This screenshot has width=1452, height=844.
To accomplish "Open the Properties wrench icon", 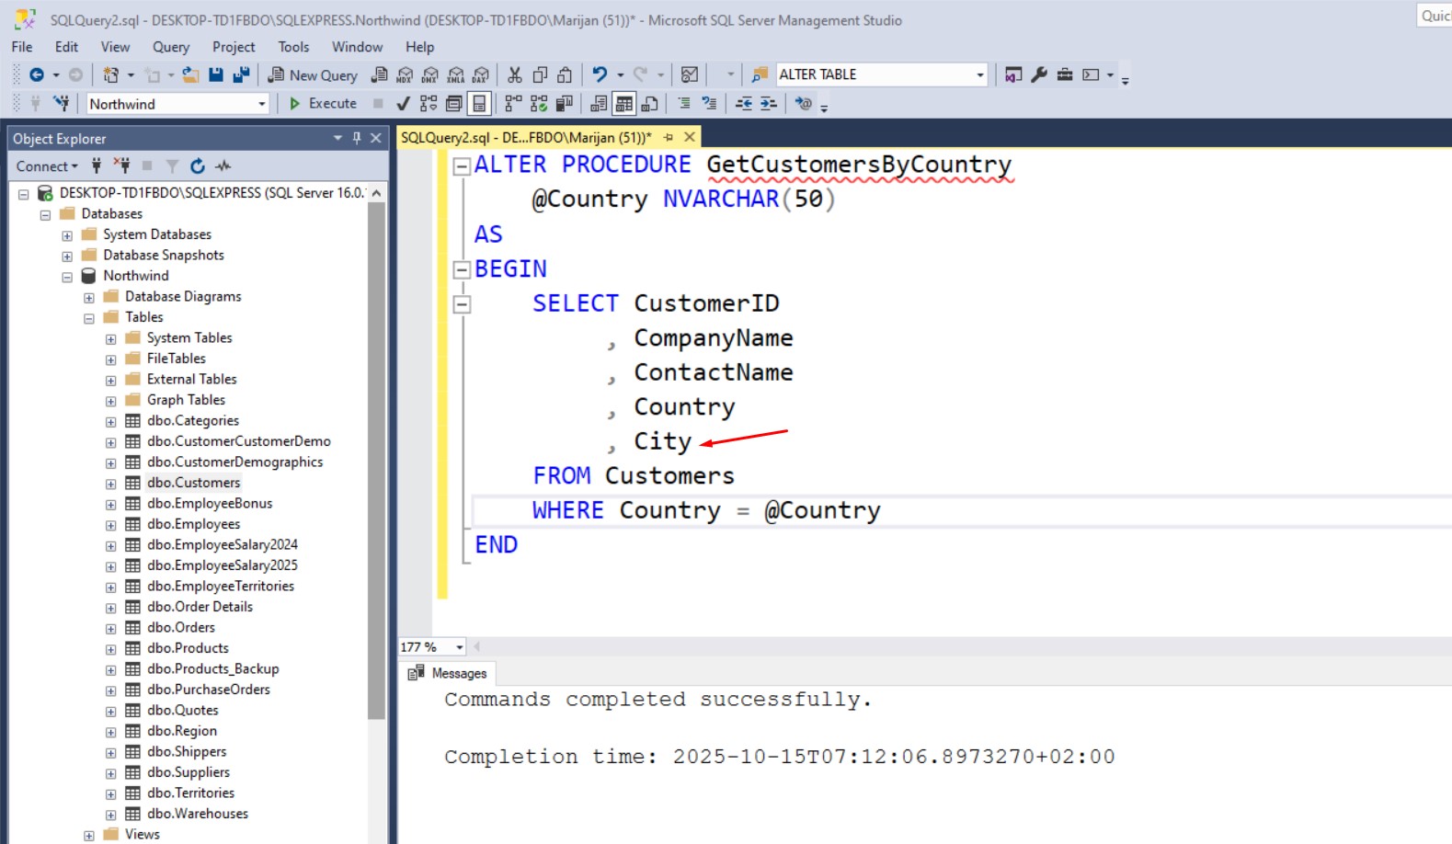I will [x=1039, y=75].
